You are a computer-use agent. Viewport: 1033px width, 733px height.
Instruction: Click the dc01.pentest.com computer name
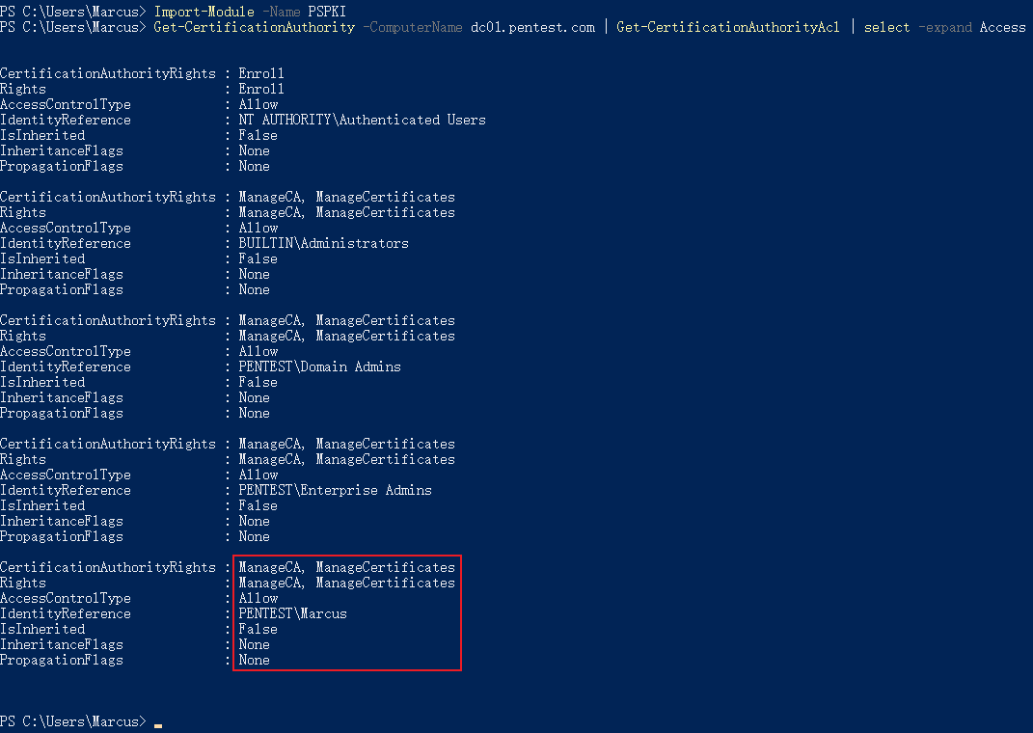tap(532, 28)
